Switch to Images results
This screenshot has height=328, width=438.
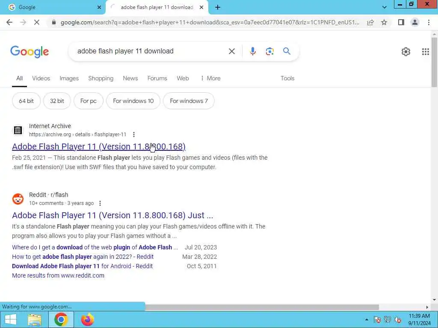[69, 79]
